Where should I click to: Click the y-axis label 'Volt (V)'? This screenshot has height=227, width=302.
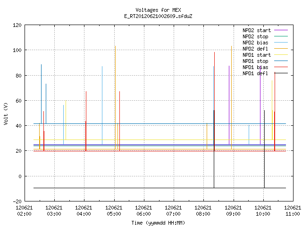(x=6, y=113)
